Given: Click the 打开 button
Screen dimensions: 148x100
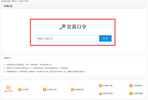Looking at the screenshot, I should pos(105,38).
